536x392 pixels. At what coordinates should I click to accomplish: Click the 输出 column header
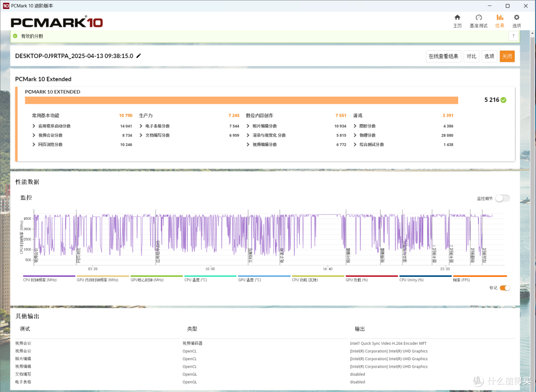(360, 329)
